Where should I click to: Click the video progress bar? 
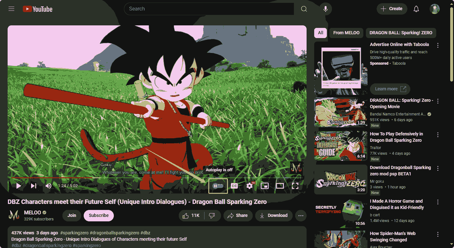pyautogui.click(x=157, y=178)
